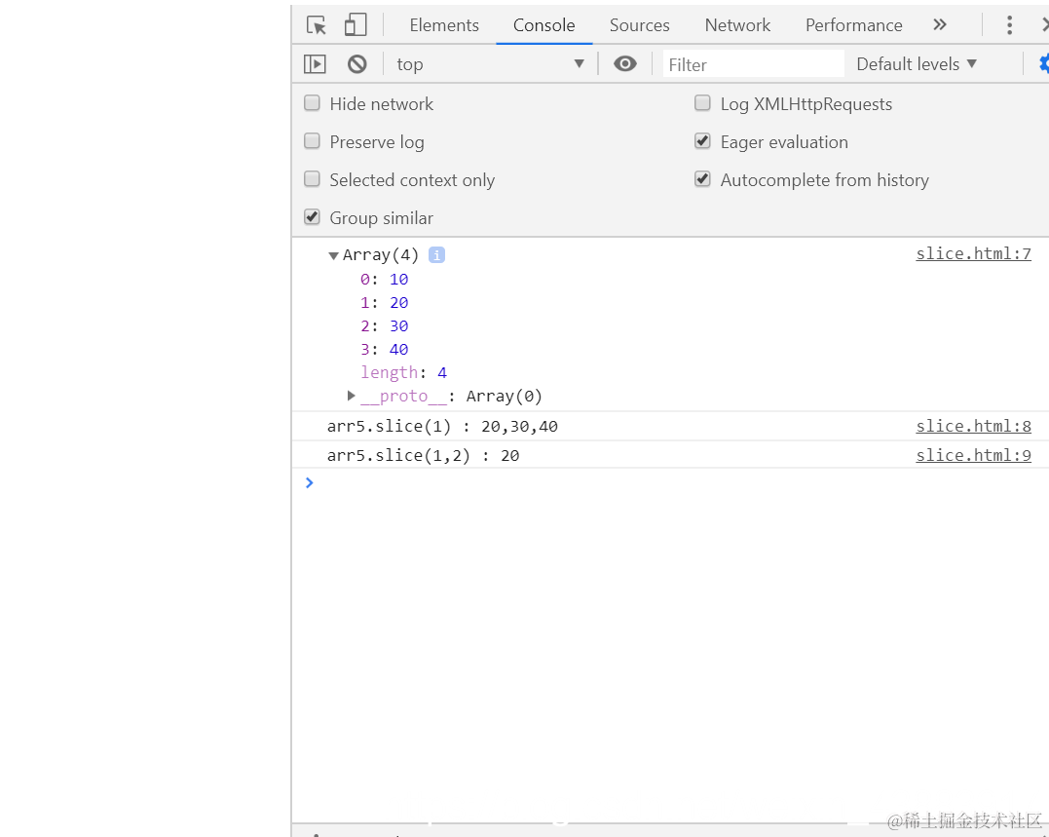Open source link slice.html:8

(x=973, y=426)
